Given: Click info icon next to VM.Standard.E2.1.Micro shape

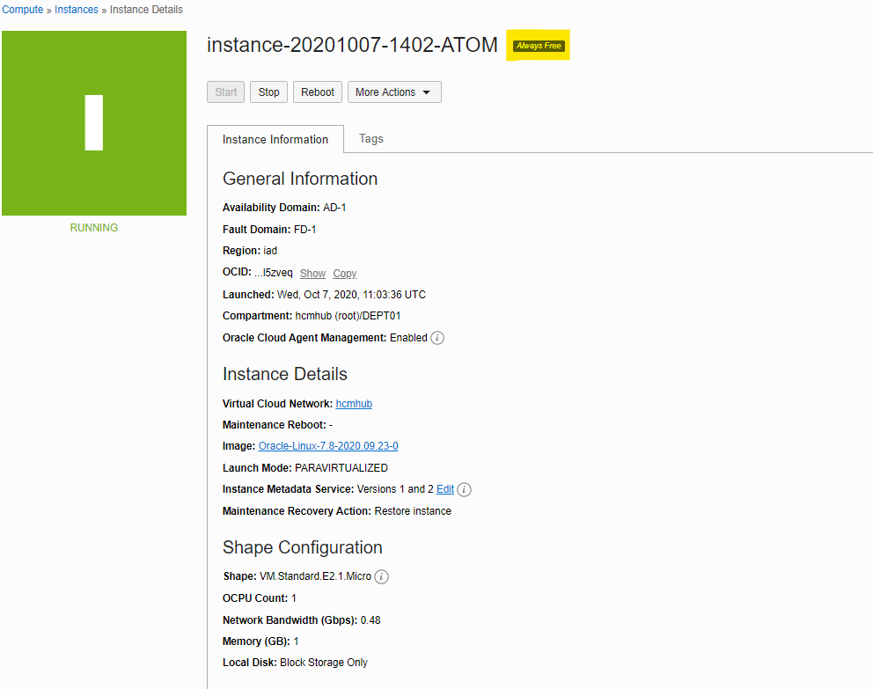Looking at the screenshot, I should coord(381,577).
